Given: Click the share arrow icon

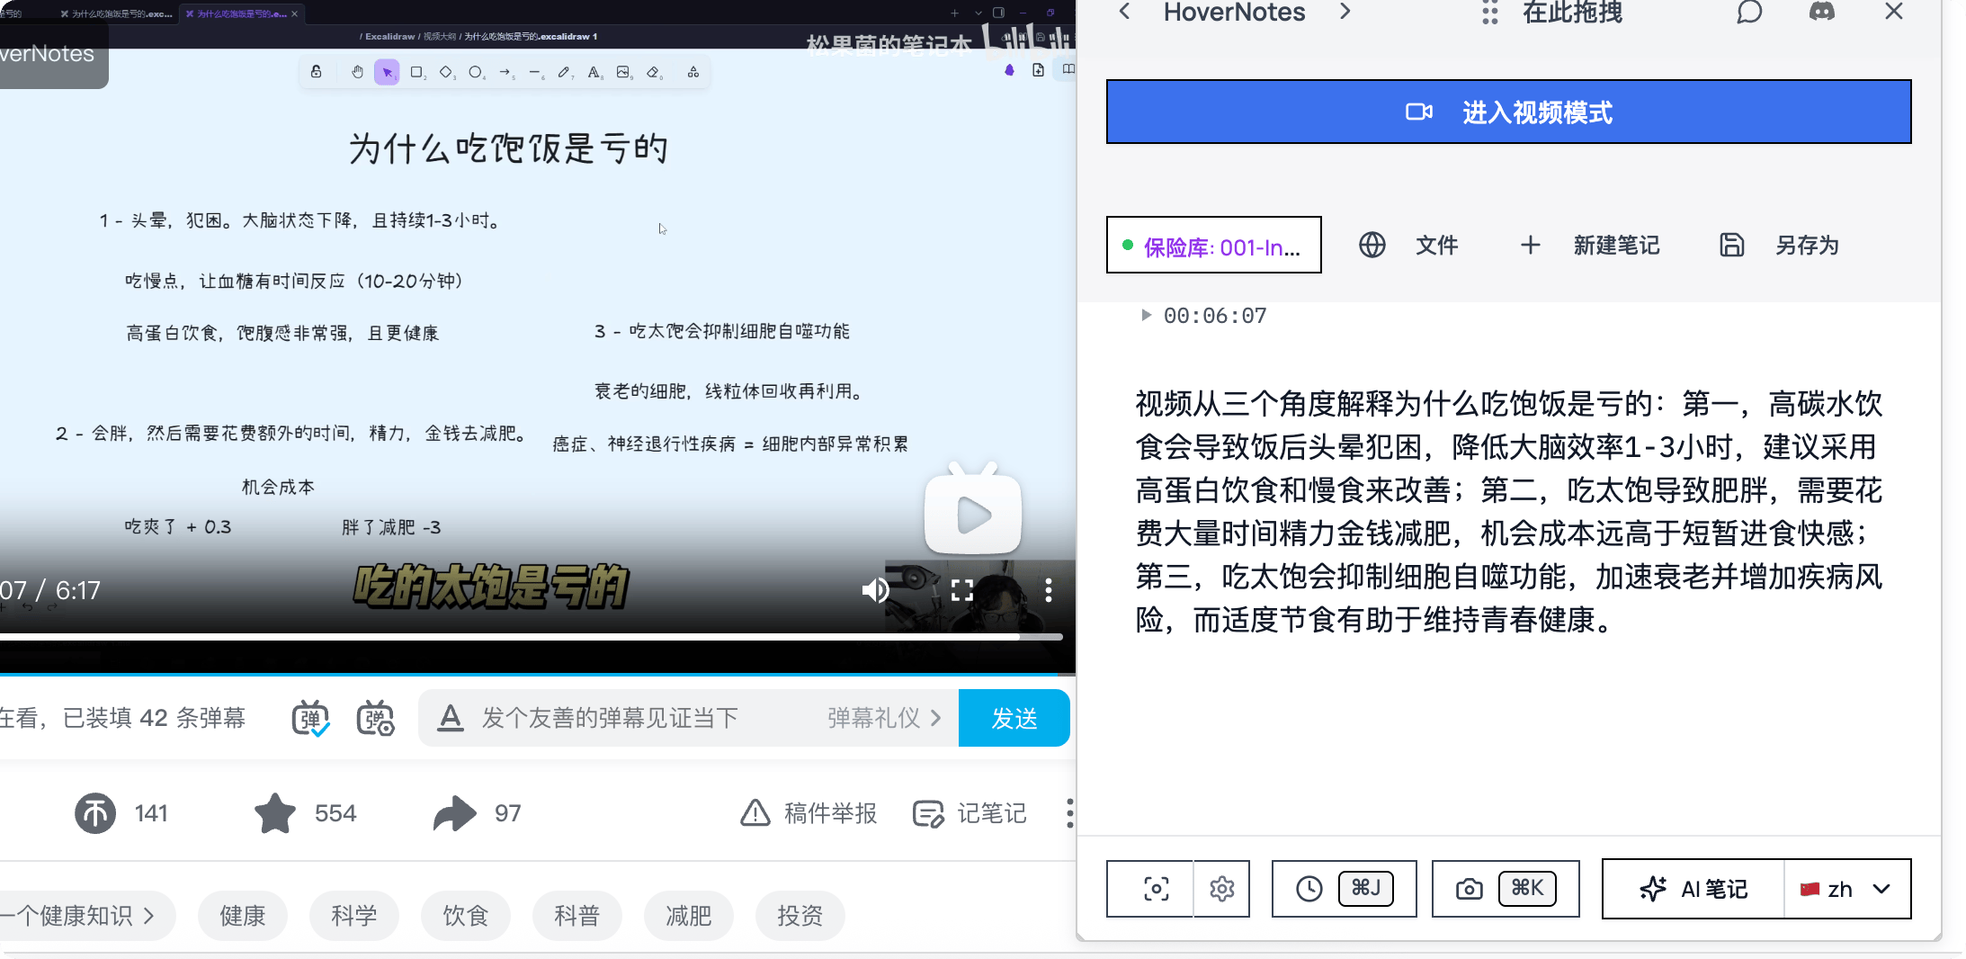Looking at the screenshot, I should click(455, 813).
